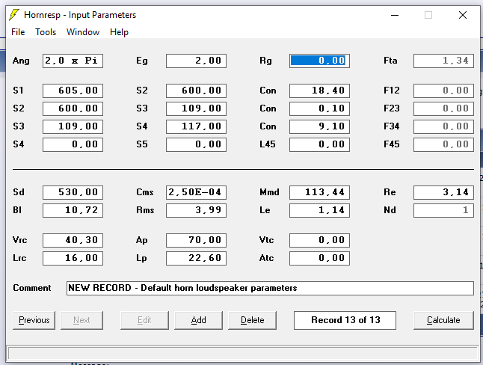483x365 pixels.
Task: Click the Record 13 of 13 box
Action: pos(345,320)
